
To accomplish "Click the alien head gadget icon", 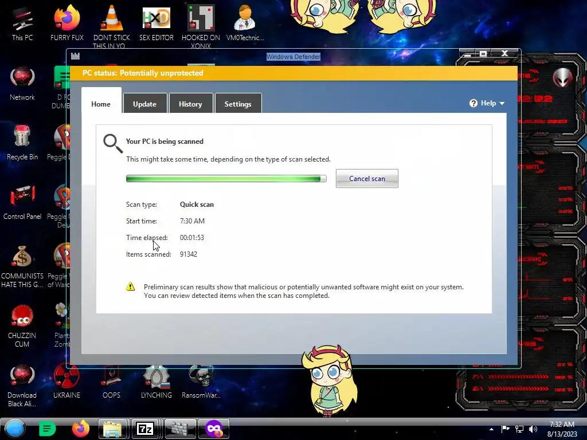I will click(563, 77).
